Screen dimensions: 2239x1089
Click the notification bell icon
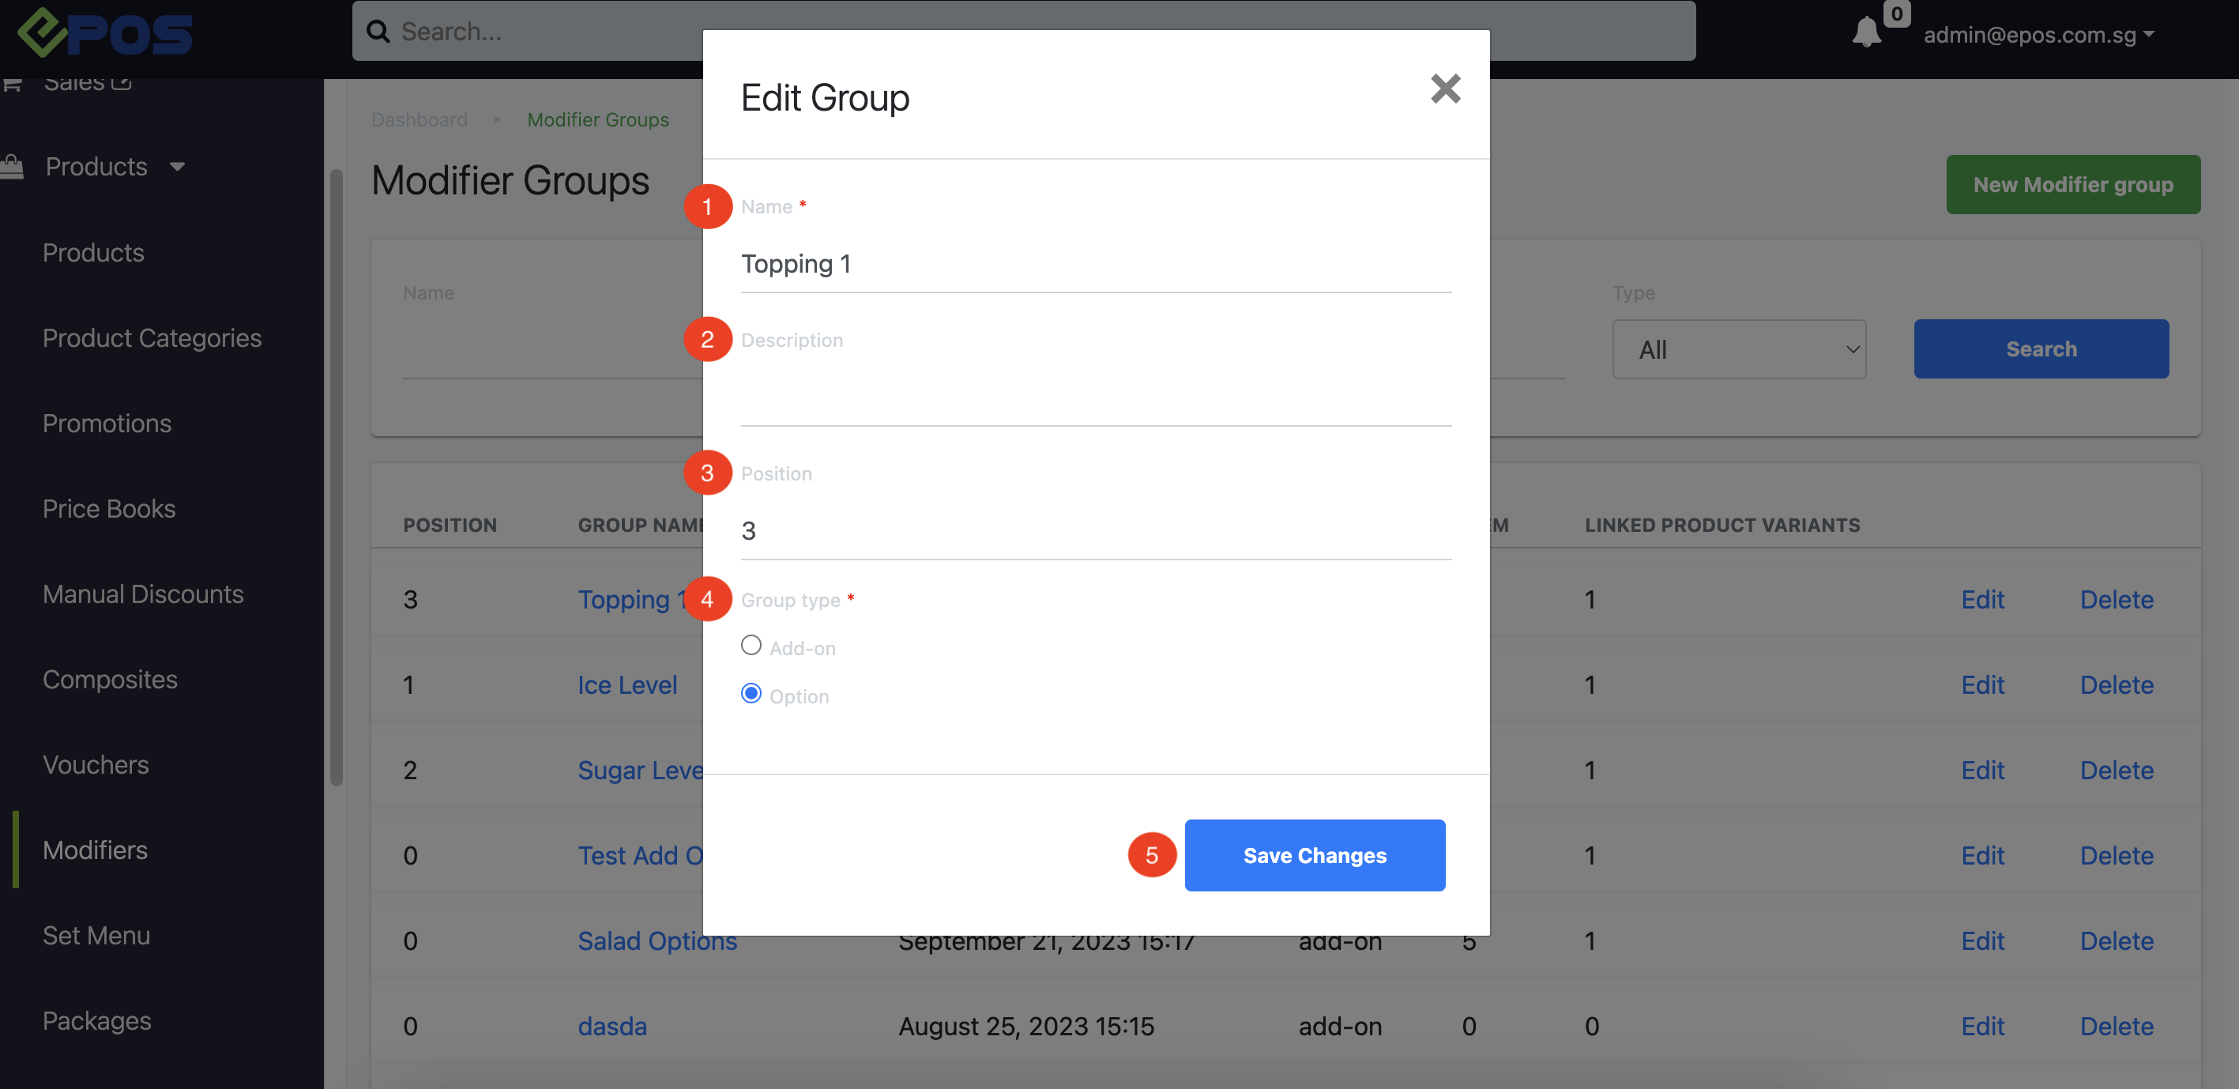[1865, 33]
